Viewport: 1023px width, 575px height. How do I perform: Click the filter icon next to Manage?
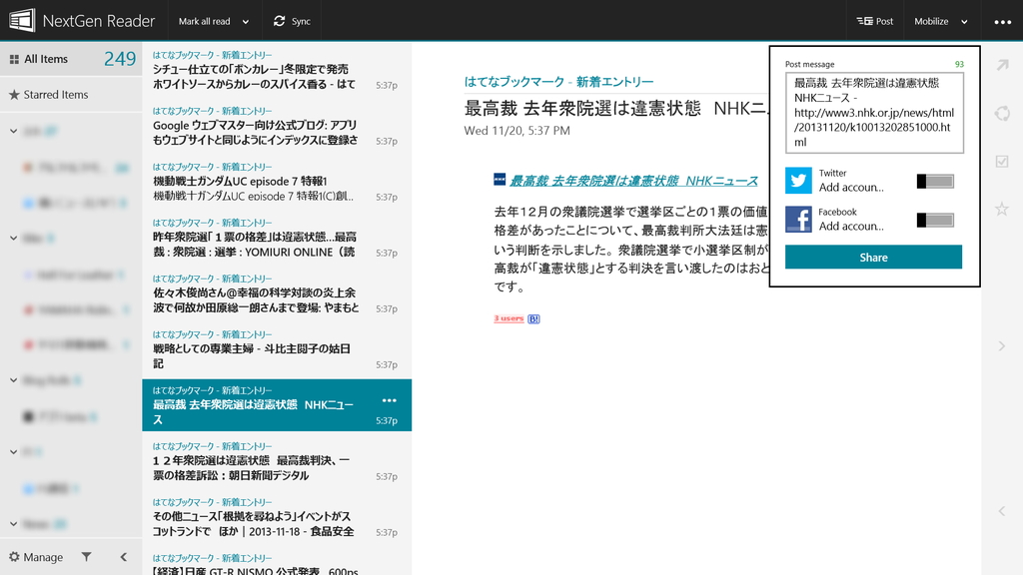(86, 557)
